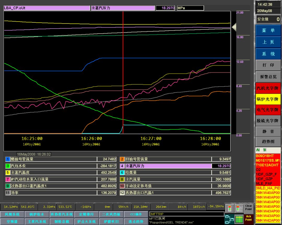
Task: Select the 汽包水位 legend row
Action: [x=61, y=166]
